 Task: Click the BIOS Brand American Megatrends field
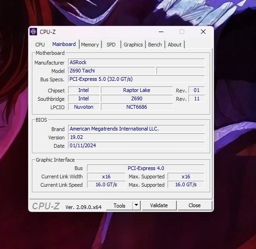click(x=136, y=129)
